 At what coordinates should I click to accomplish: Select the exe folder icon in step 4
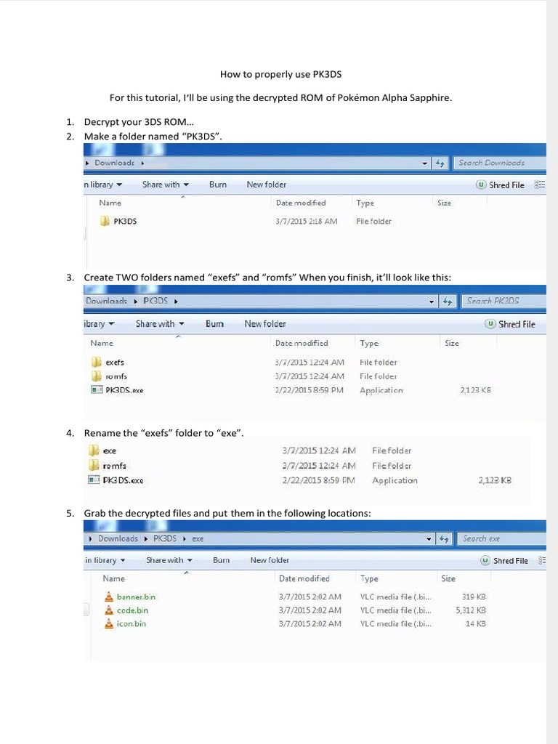point(94,450)
